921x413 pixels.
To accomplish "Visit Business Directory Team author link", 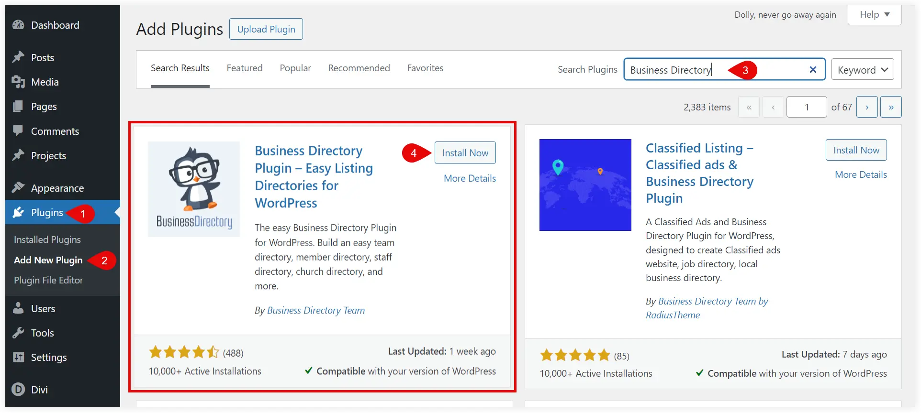I will pyautogui.click(x=316, y=310).
